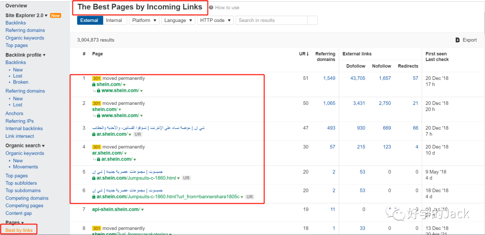Viewport: 485px width, 235px height.
Task: Click the 301 badge in row 1
Action: point(97,78)
